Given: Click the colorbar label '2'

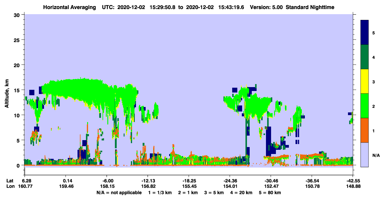Looking at the screenshot, I should click(x=374, y=106).
